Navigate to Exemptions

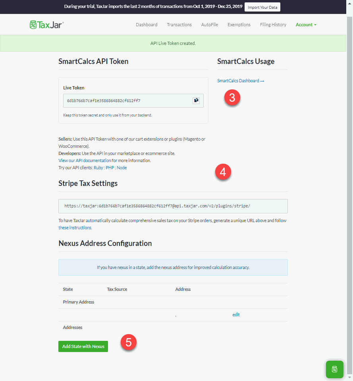click(x=239, y=25)
